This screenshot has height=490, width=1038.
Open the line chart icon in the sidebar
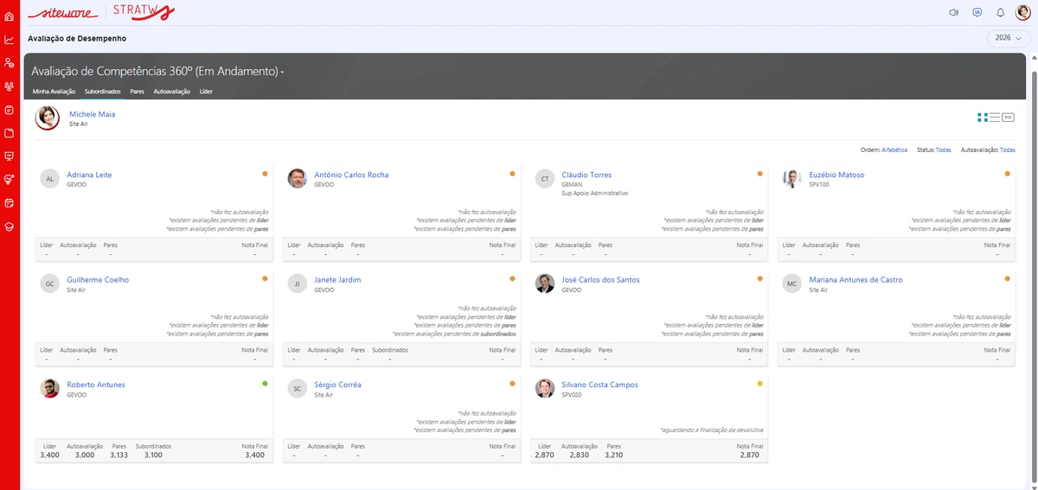pos(10,40)
